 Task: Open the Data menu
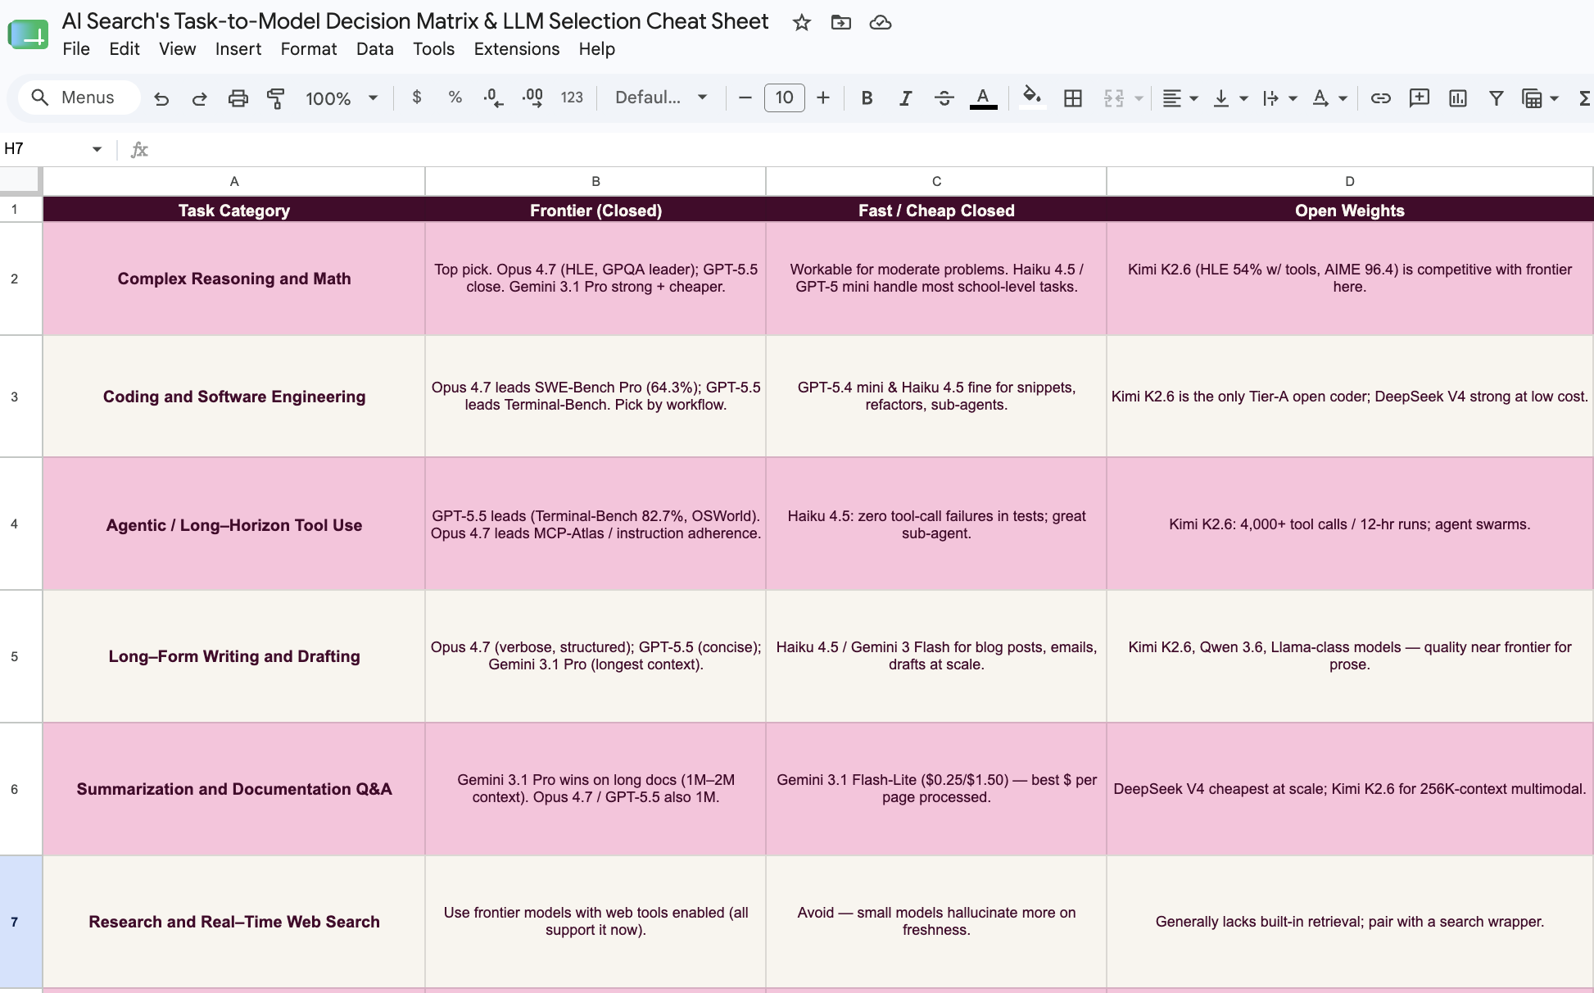coord(375,49)
